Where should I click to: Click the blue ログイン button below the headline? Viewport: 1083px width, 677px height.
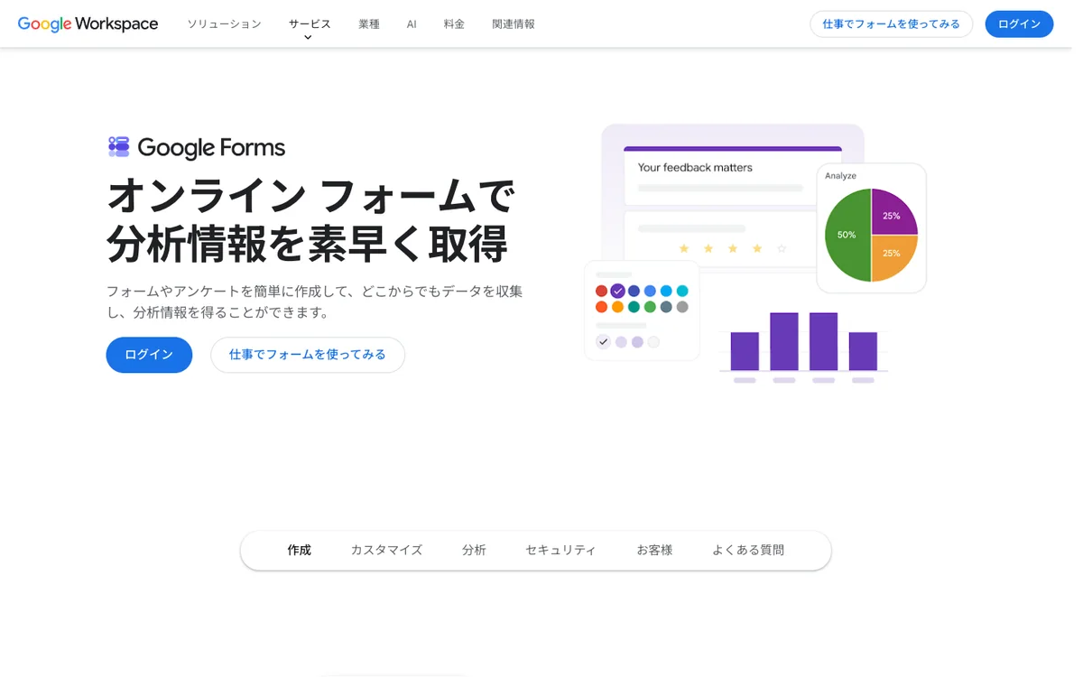point(149,355)
